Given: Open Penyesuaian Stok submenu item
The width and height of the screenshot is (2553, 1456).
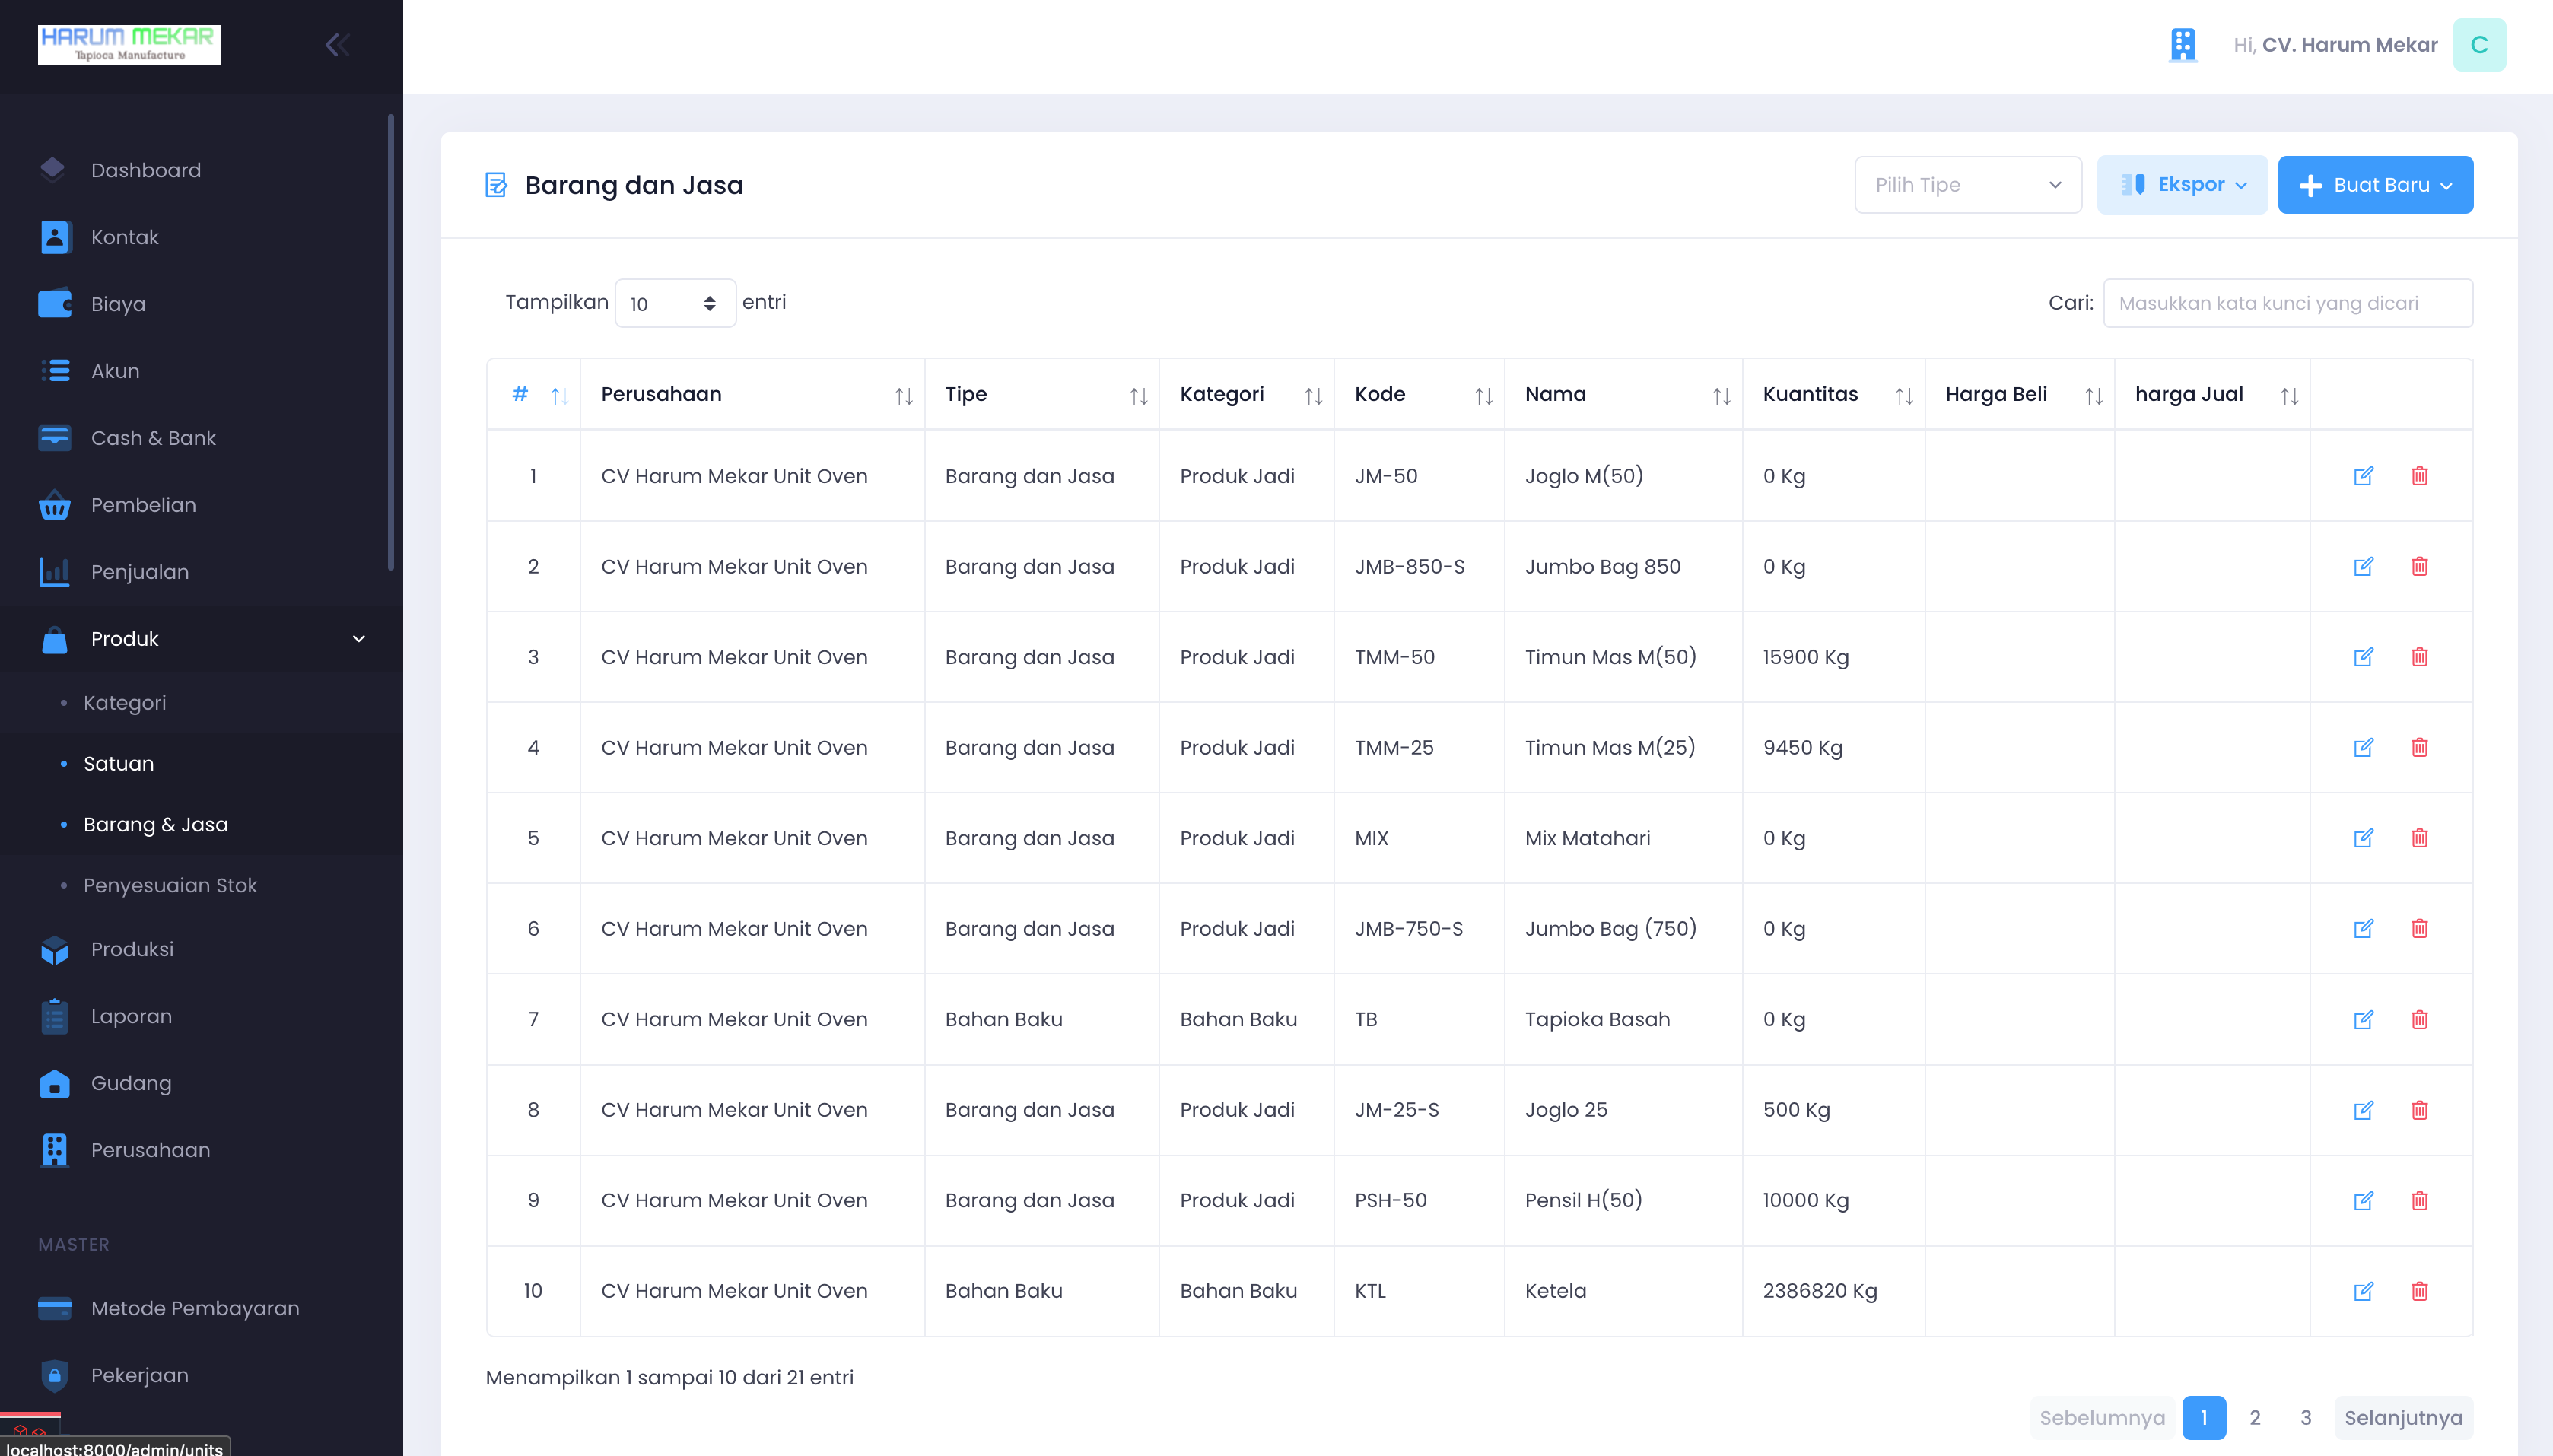Looking at the screenshot, I should (x=202, y=886).
